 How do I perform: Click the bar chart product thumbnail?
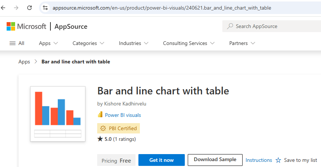58,114
